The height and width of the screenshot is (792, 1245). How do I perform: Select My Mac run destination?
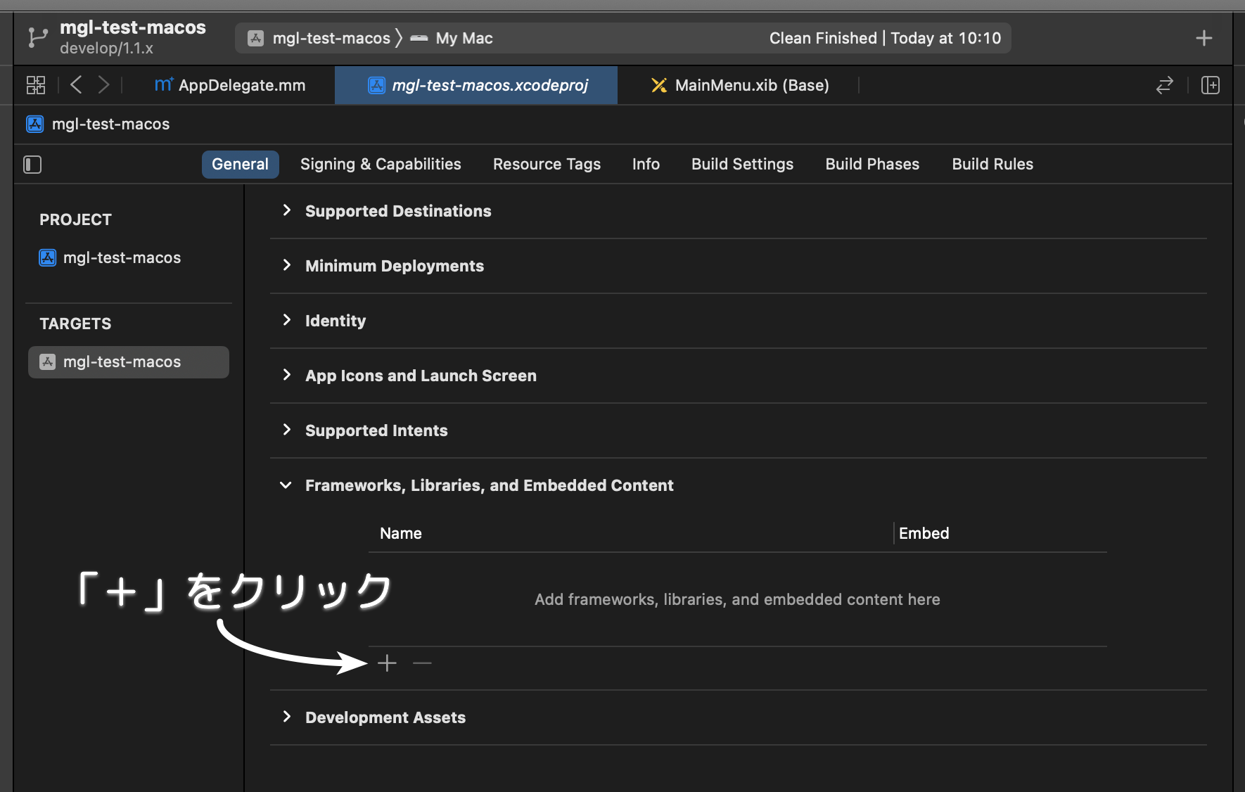point(464,38)
